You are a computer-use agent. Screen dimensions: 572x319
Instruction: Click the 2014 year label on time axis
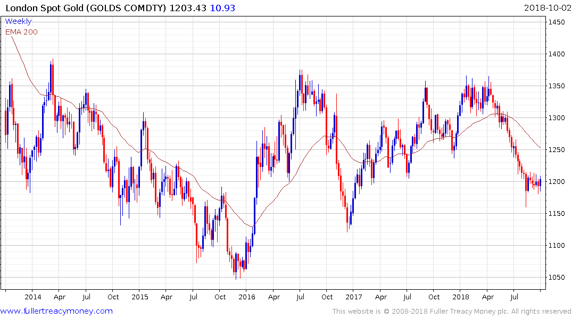tap(33, 297)
